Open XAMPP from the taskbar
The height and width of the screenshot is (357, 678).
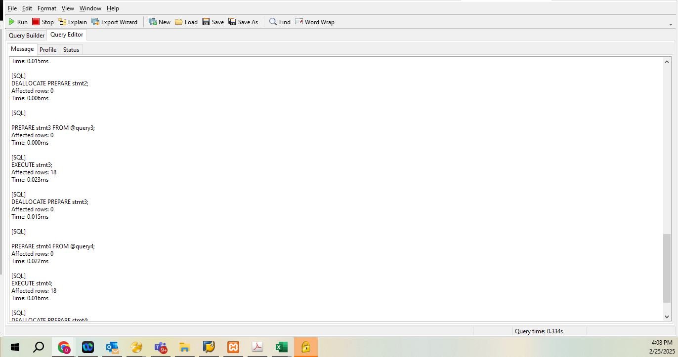233,347
